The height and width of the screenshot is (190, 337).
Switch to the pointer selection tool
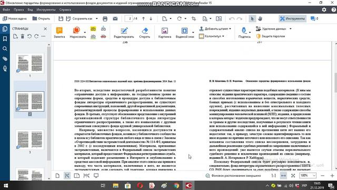[x=252, y=19]
